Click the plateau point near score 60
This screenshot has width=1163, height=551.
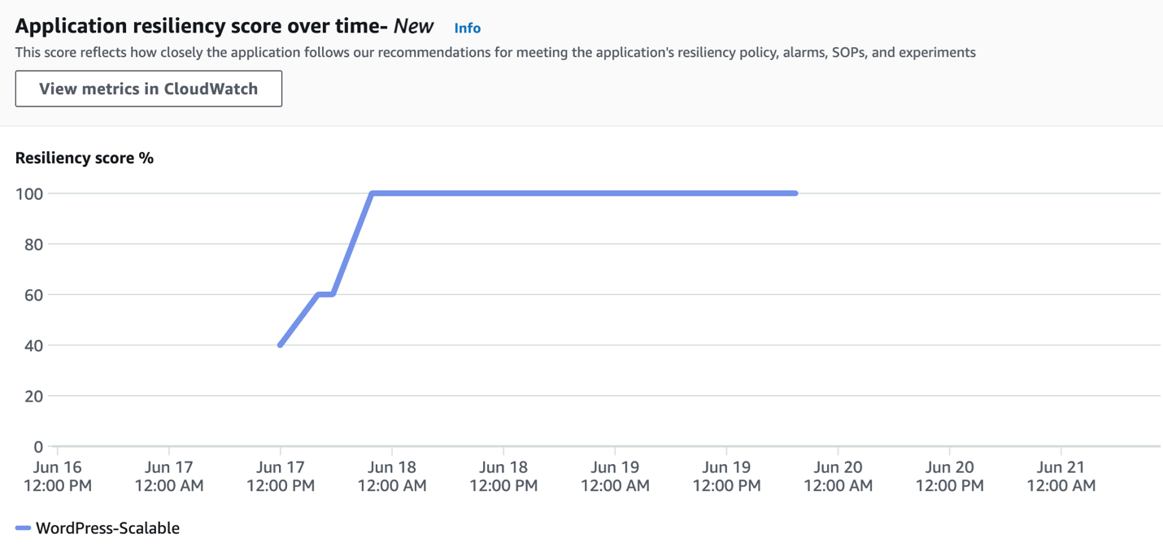pos(325,294)
